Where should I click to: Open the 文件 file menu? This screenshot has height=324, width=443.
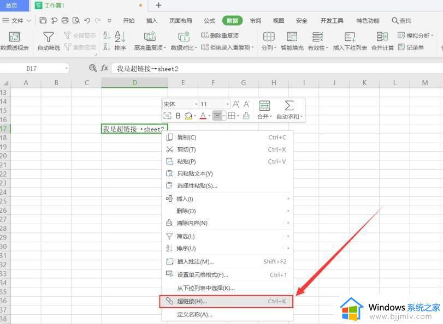[16, 21]
